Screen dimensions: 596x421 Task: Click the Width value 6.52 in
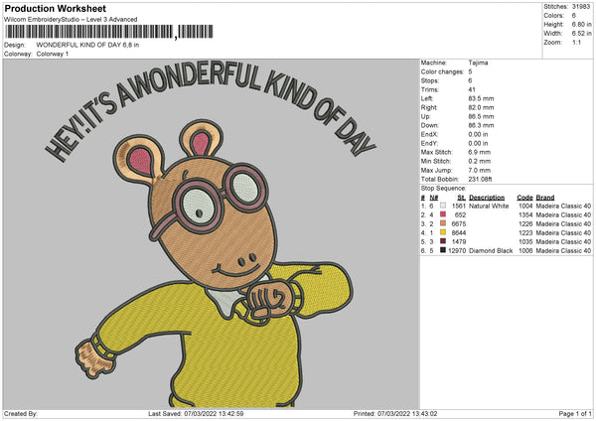click(581, 34)
